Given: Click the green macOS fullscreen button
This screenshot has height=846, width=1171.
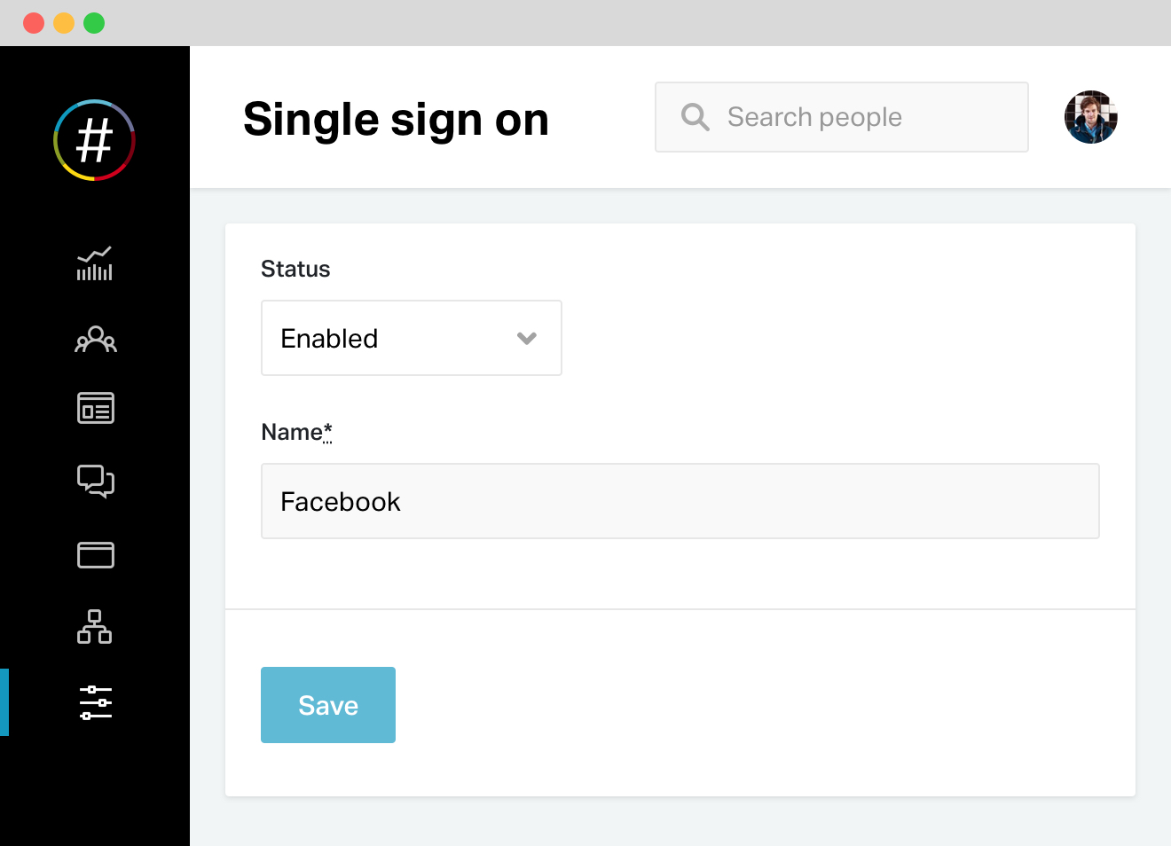Looking at the screenshot, I should 94,23.
